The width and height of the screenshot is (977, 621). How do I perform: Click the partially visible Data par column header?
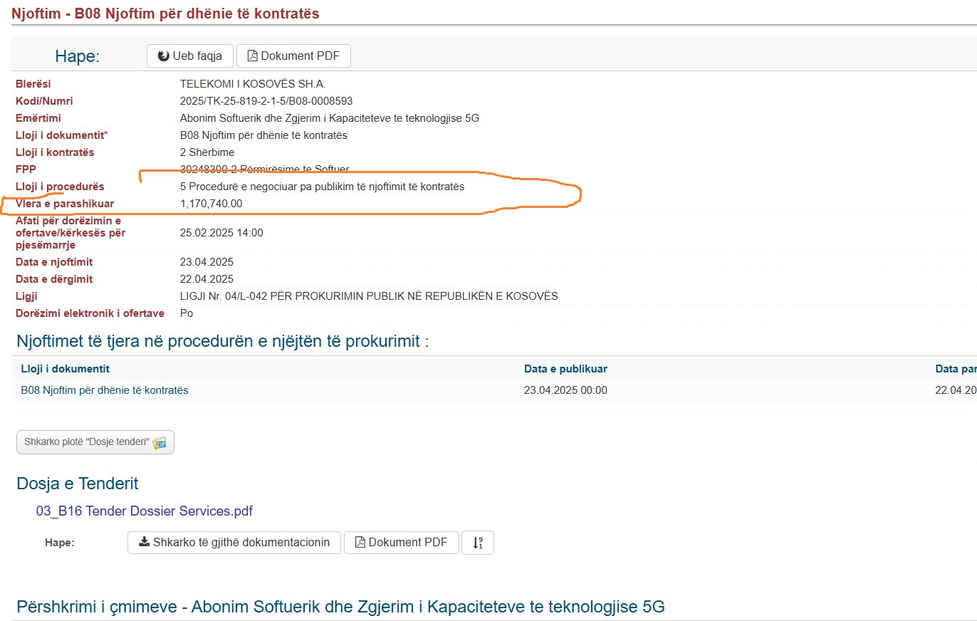pos(955,369)
